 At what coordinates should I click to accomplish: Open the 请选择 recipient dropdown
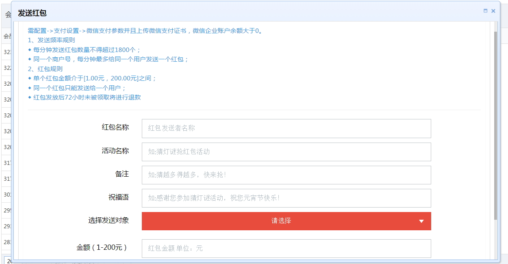click(286, 221)
